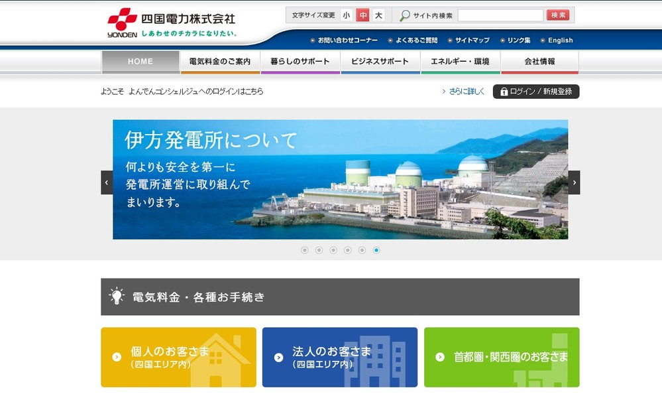Open the 会社情報 menu item
Screen dimensions: 662x398
tap(539, 62)
